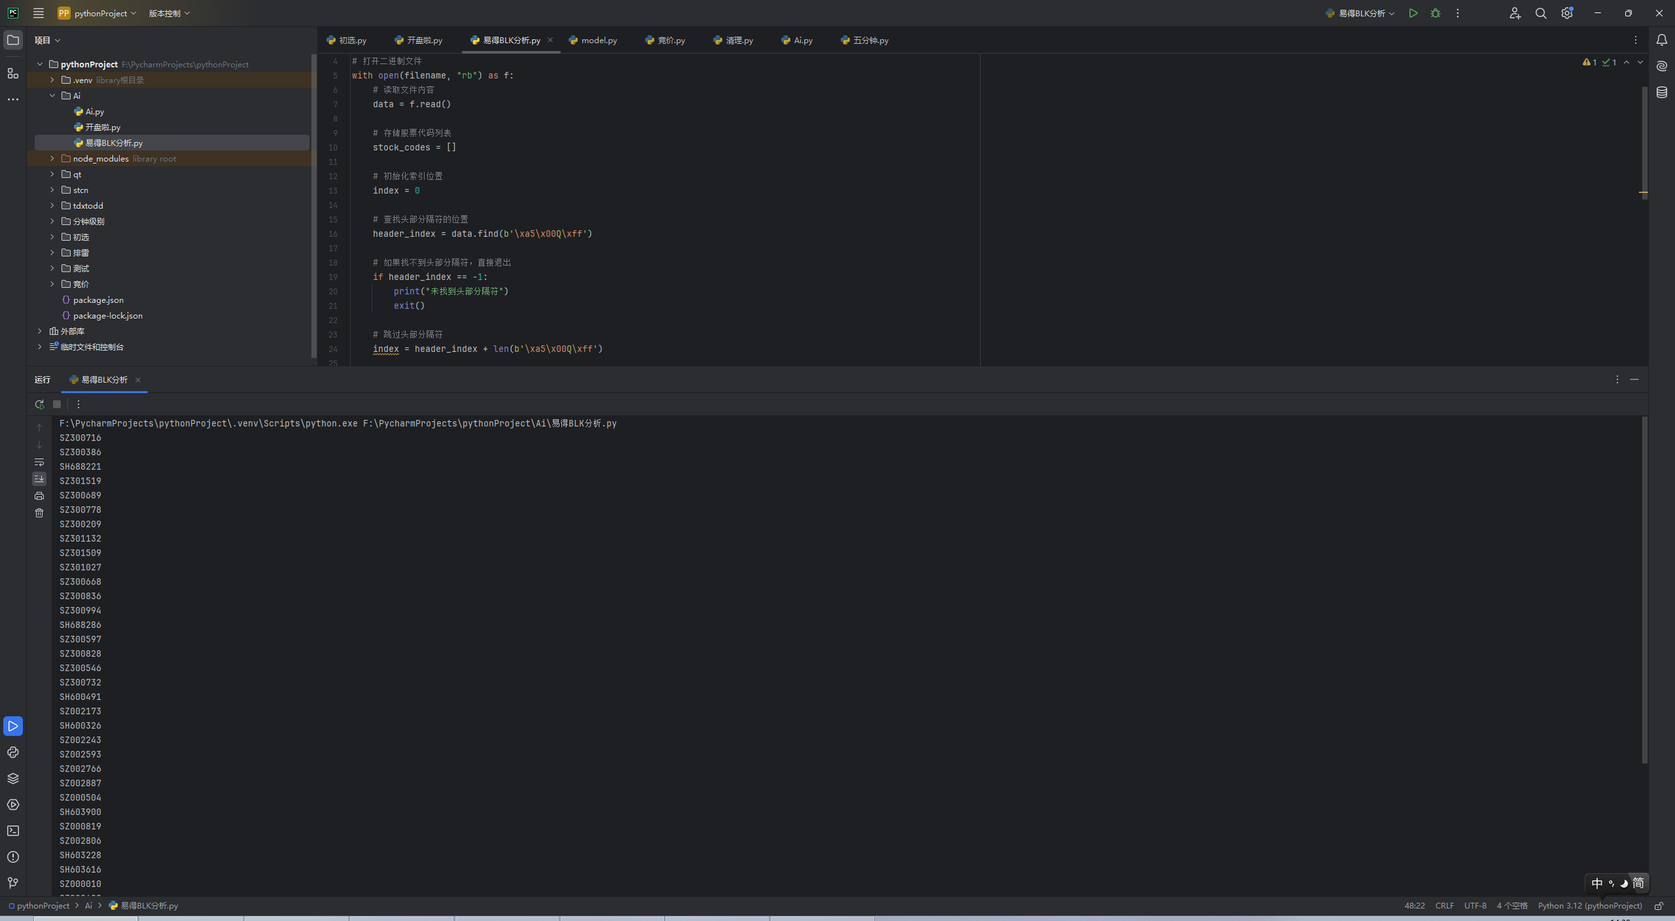Viewport: 1675px width, 921px height.
Task: Open Python Packages layers icon
Action: tap(12, 778)
